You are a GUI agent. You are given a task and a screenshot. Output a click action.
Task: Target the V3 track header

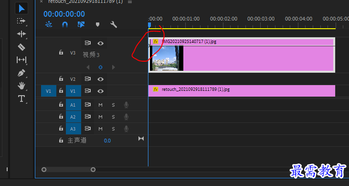point(73,53)
